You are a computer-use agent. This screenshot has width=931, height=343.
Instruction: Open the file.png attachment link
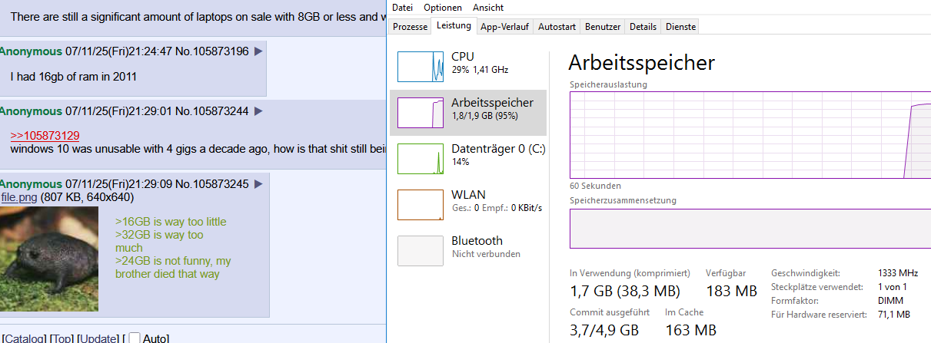[x=18, y=197]
